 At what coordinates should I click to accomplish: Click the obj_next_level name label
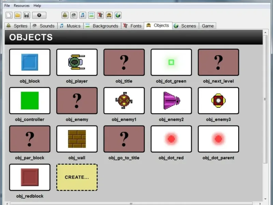click(218, 81)
